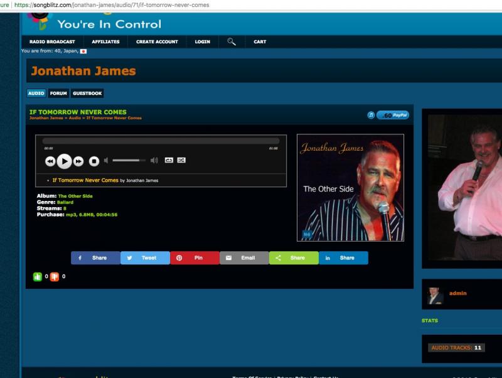
Task: Switch to the Forum tab
Action: (58, 94)
